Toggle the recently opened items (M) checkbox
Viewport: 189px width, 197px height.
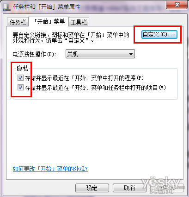point(20,88)
